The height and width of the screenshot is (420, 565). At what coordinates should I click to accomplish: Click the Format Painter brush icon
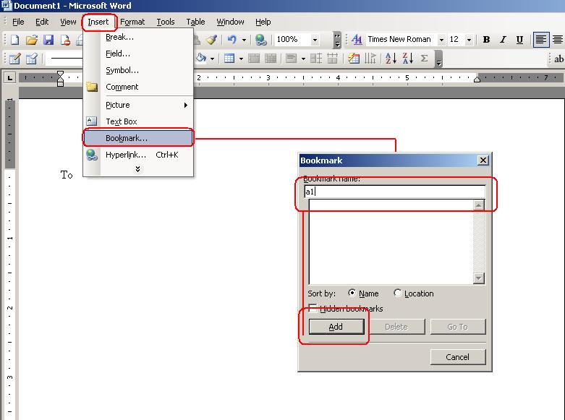tap(211, 40)
